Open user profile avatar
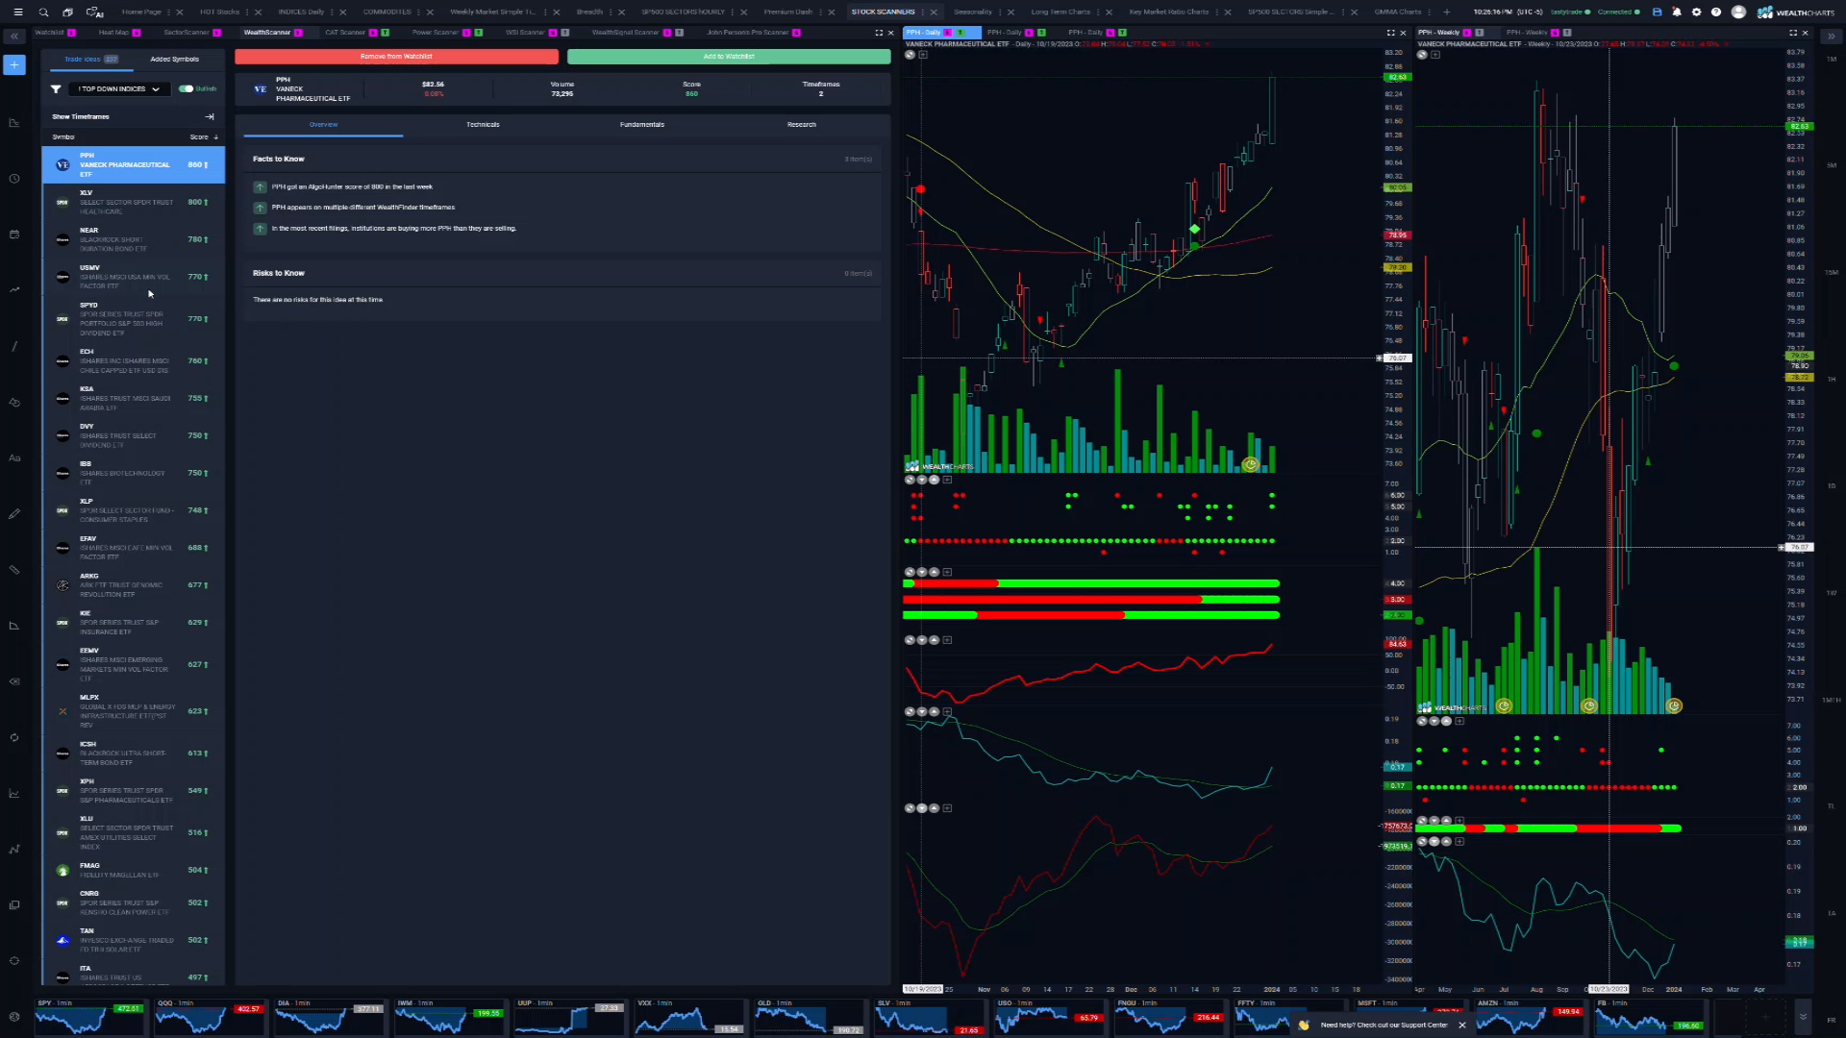 click(x=1738, y=12)
